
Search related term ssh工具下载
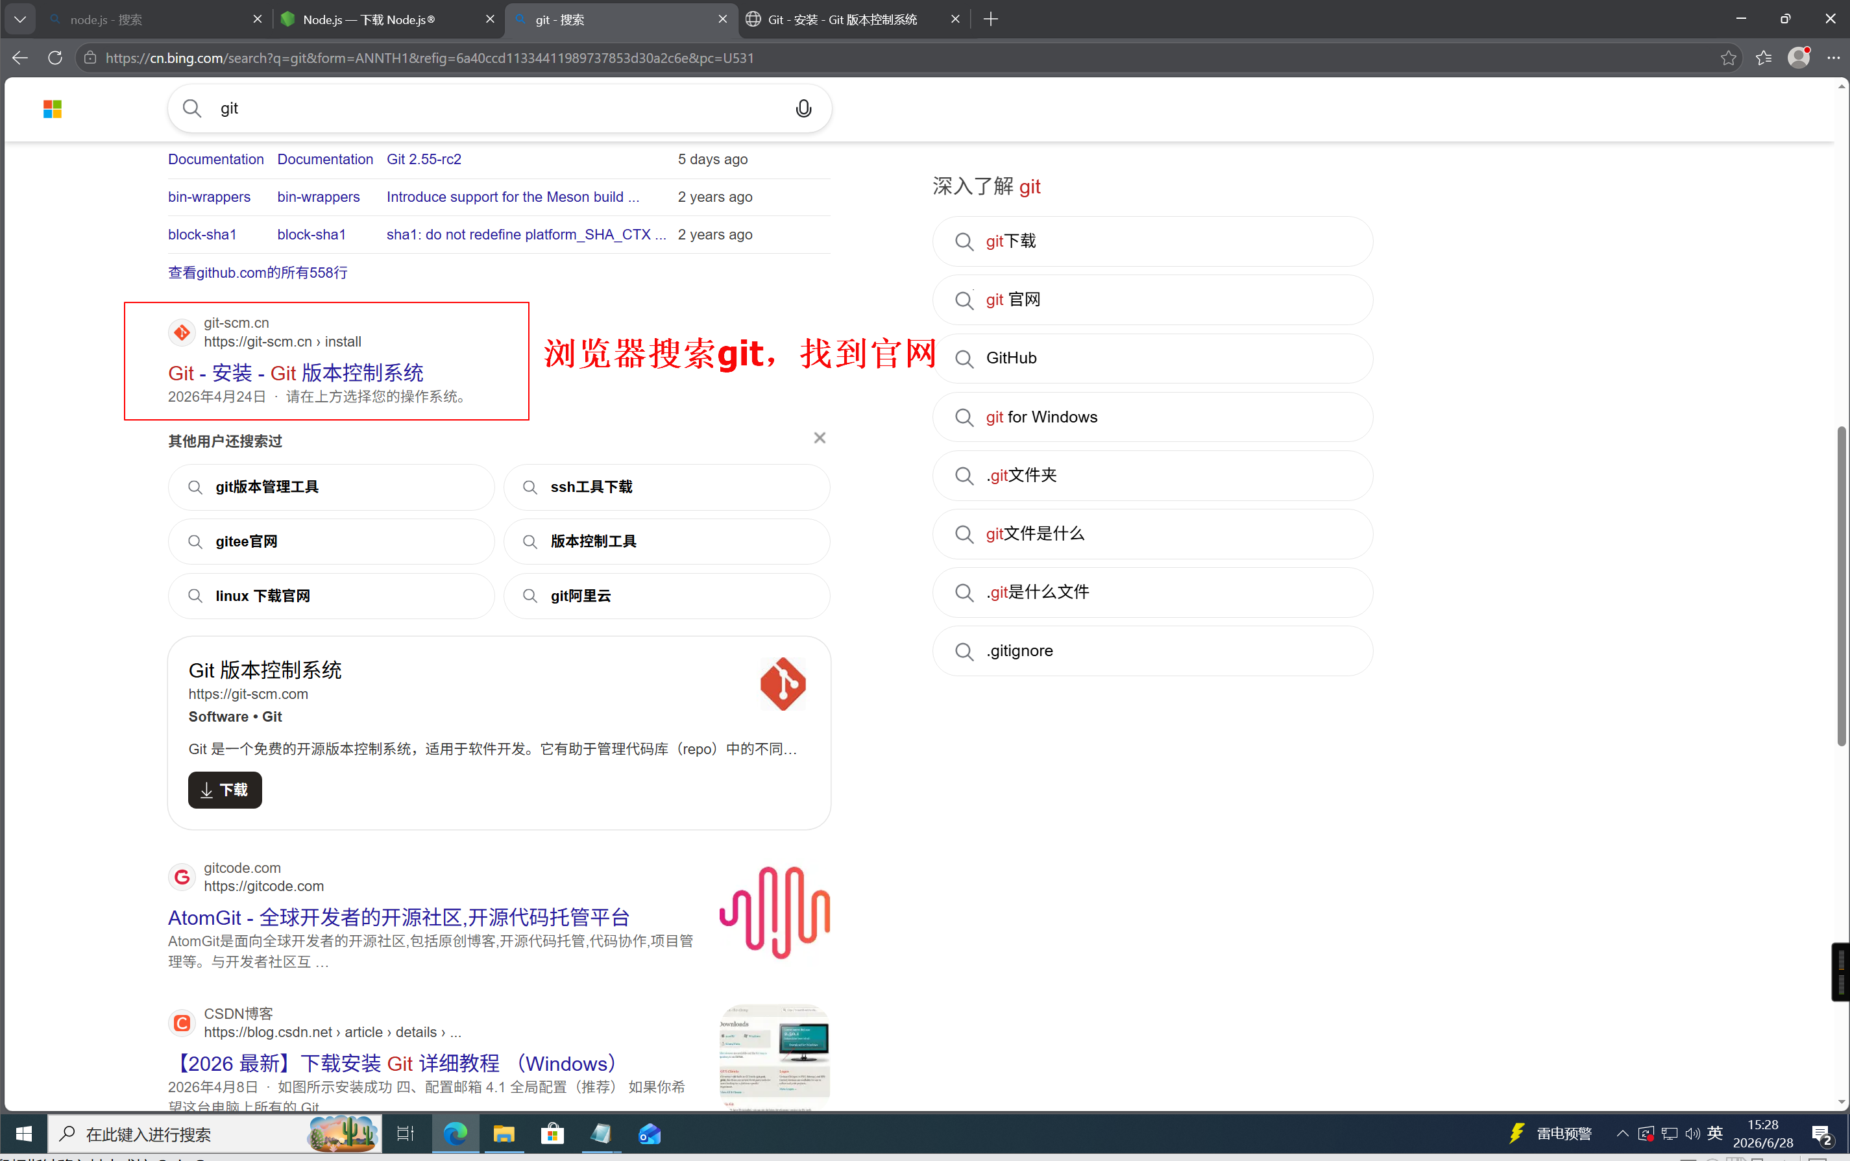click(666, 487)
